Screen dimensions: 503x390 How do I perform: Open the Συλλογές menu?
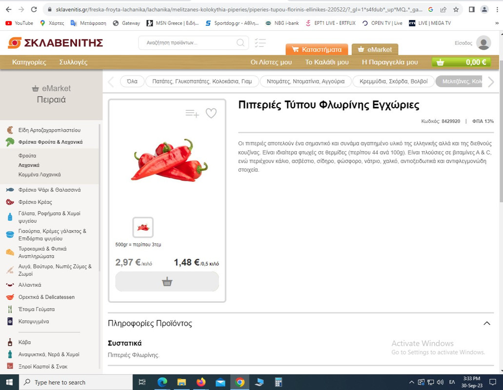(73, 62)
